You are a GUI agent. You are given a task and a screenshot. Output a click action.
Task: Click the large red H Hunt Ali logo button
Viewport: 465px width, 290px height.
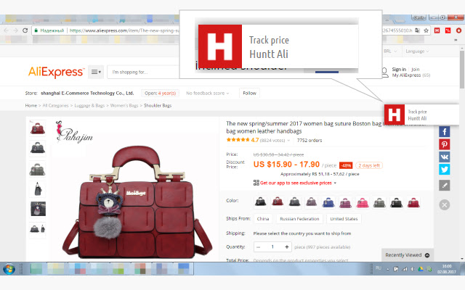220,46
